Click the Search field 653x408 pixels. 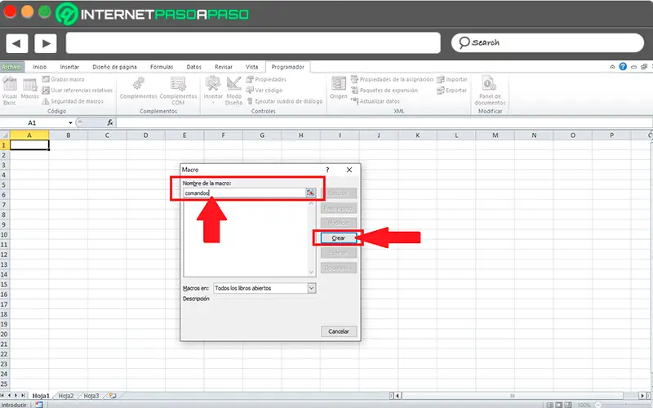tap(547, 43)
